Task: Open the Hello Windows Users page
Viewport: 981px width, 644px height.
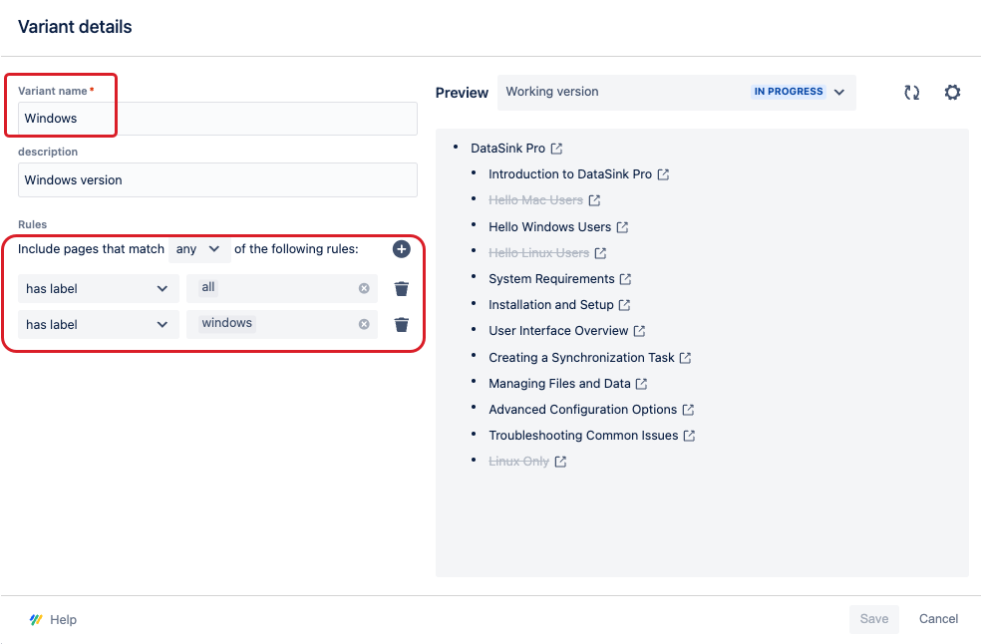Action: 549,227
